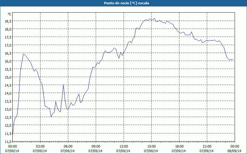
Task: Select the 18,0 y-axis value
Action: [8, 29]
